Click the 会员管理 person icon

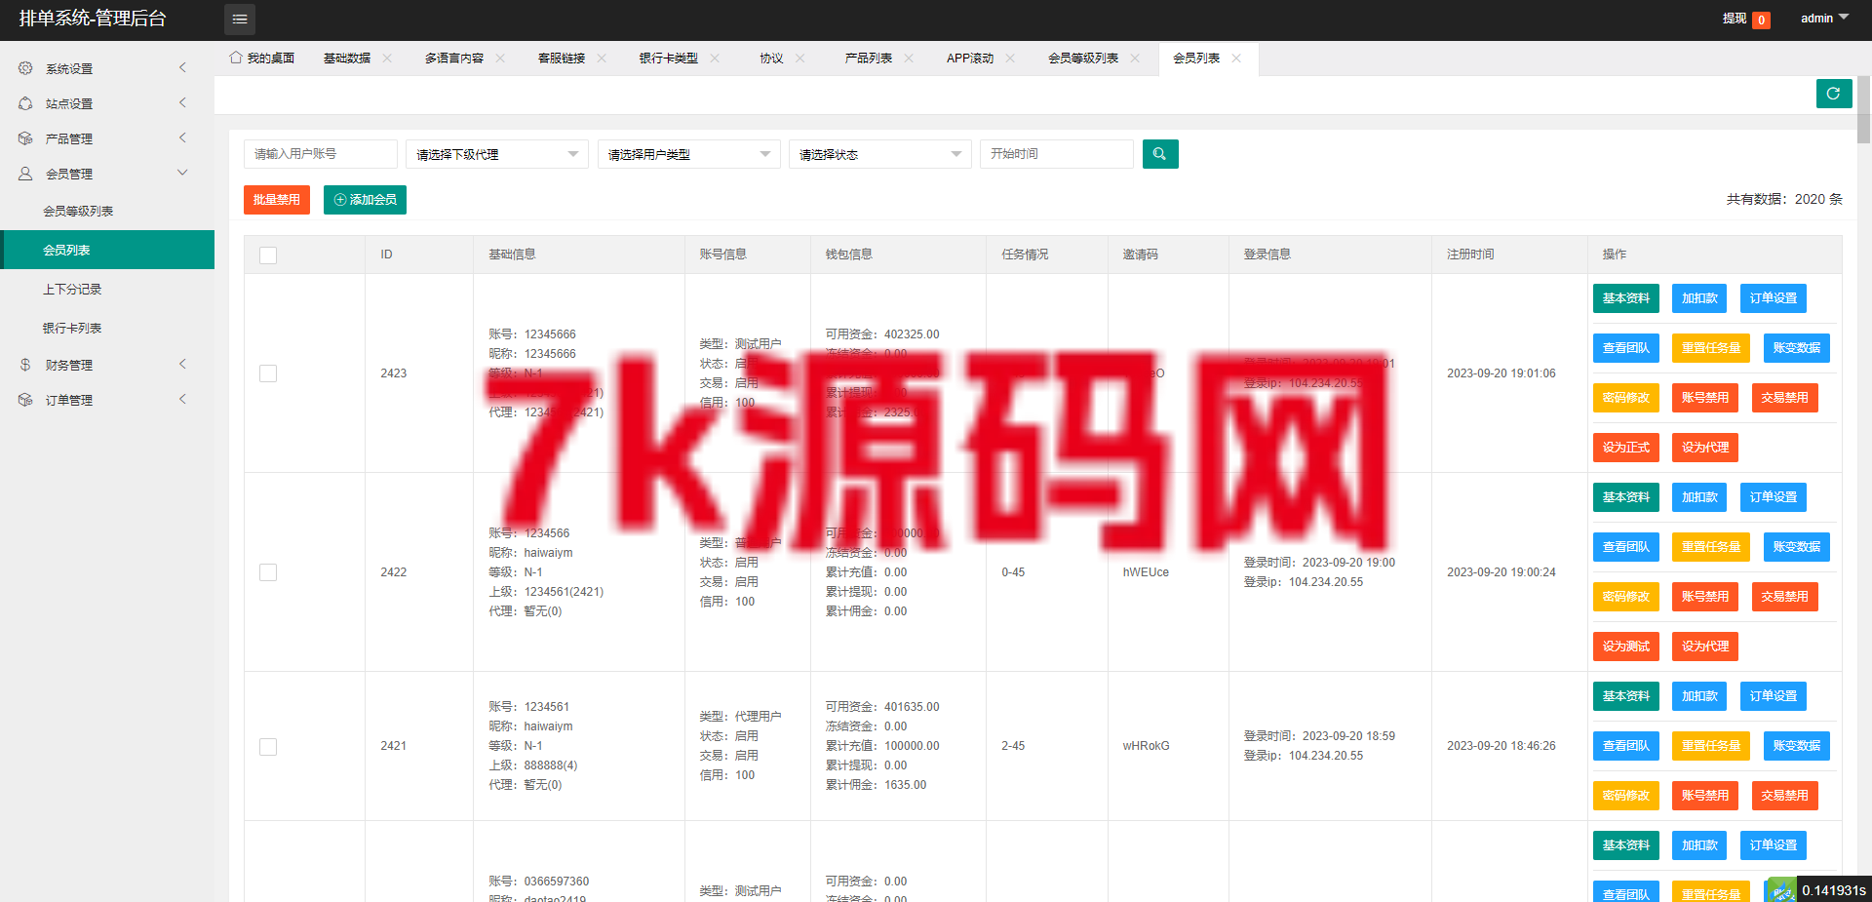tap(25, 174)
